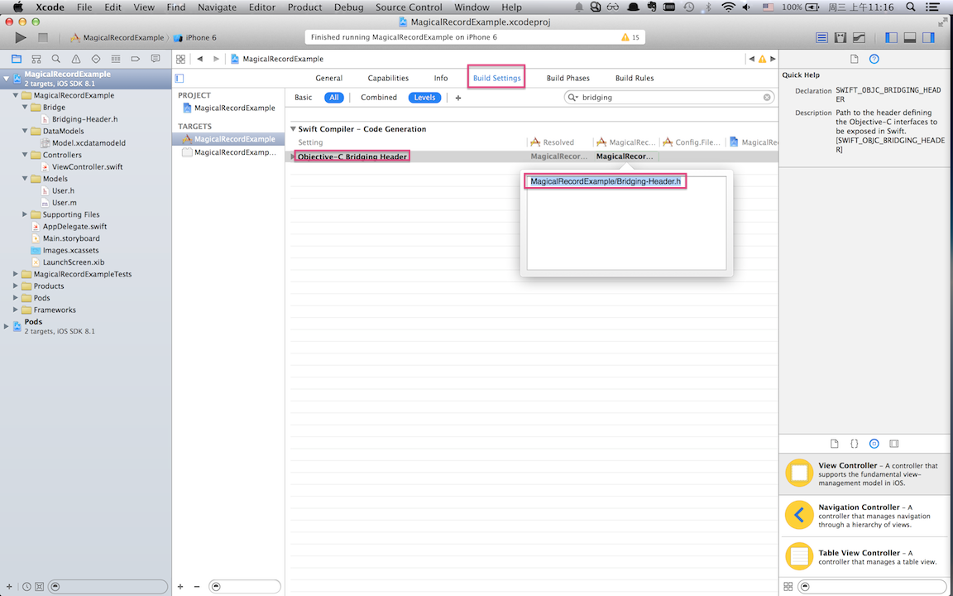Go back in editor history
953x596 pixels.
(200, 59)
